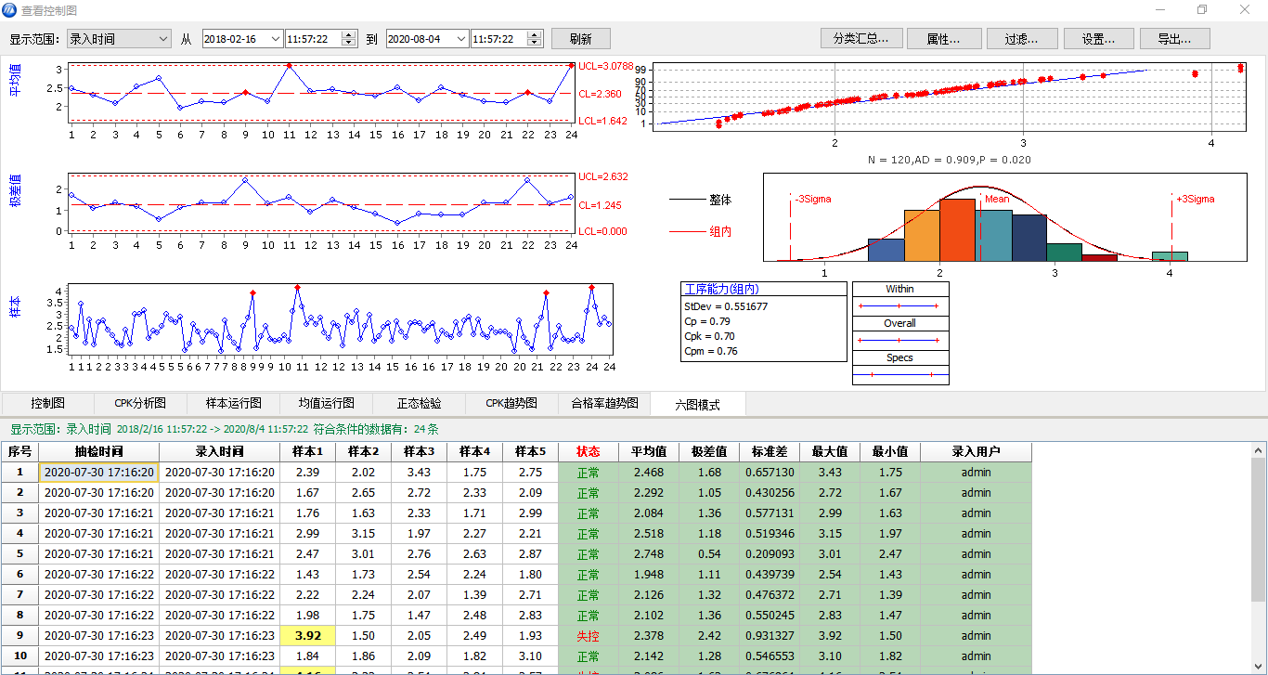Click the 设置 settings button
1268x675 pixels.
coord(1098,39)
